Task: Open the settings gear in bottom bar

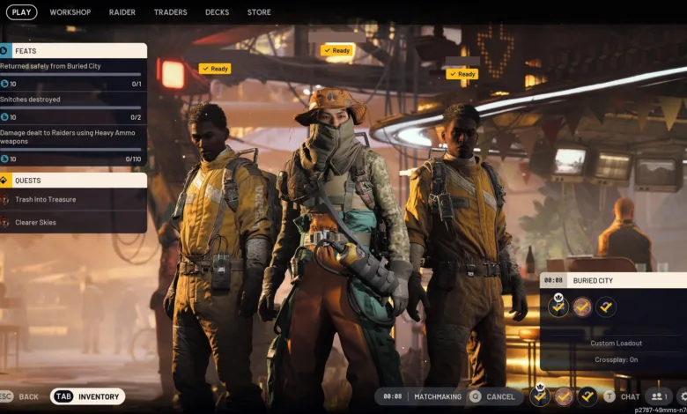Action: click(682, 396)
